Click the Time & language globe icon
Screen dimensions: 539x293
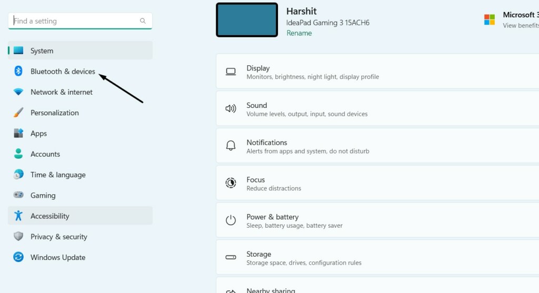click(x=18, y=175)
